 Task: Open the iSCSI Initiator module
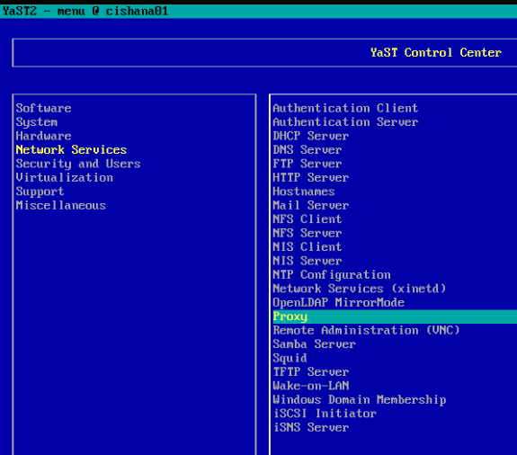pos(325,414)
